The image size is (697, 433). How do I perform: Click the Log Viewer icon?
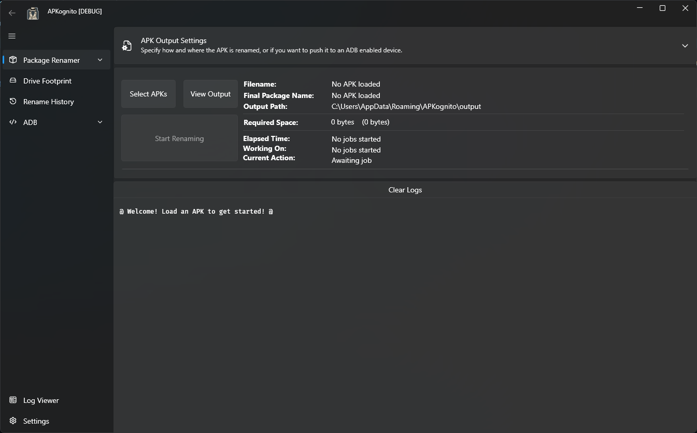coord(13,400)
